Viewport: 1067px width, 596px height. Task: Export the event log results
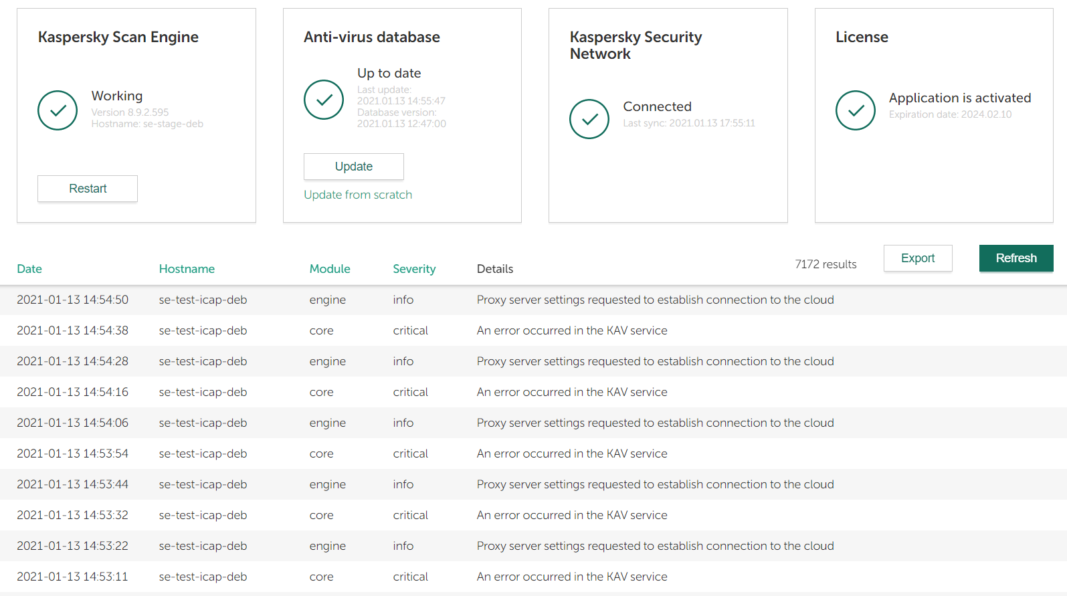(x=917, y=258)
